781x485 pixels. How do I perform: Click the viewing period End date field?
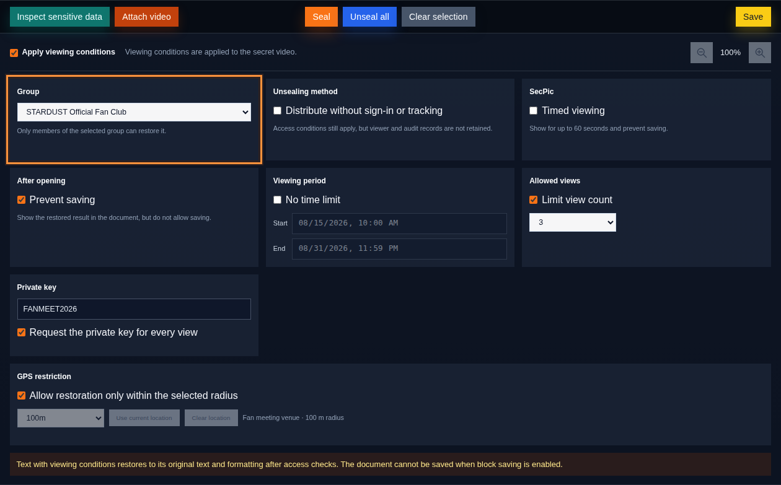[x=399, y=248]
